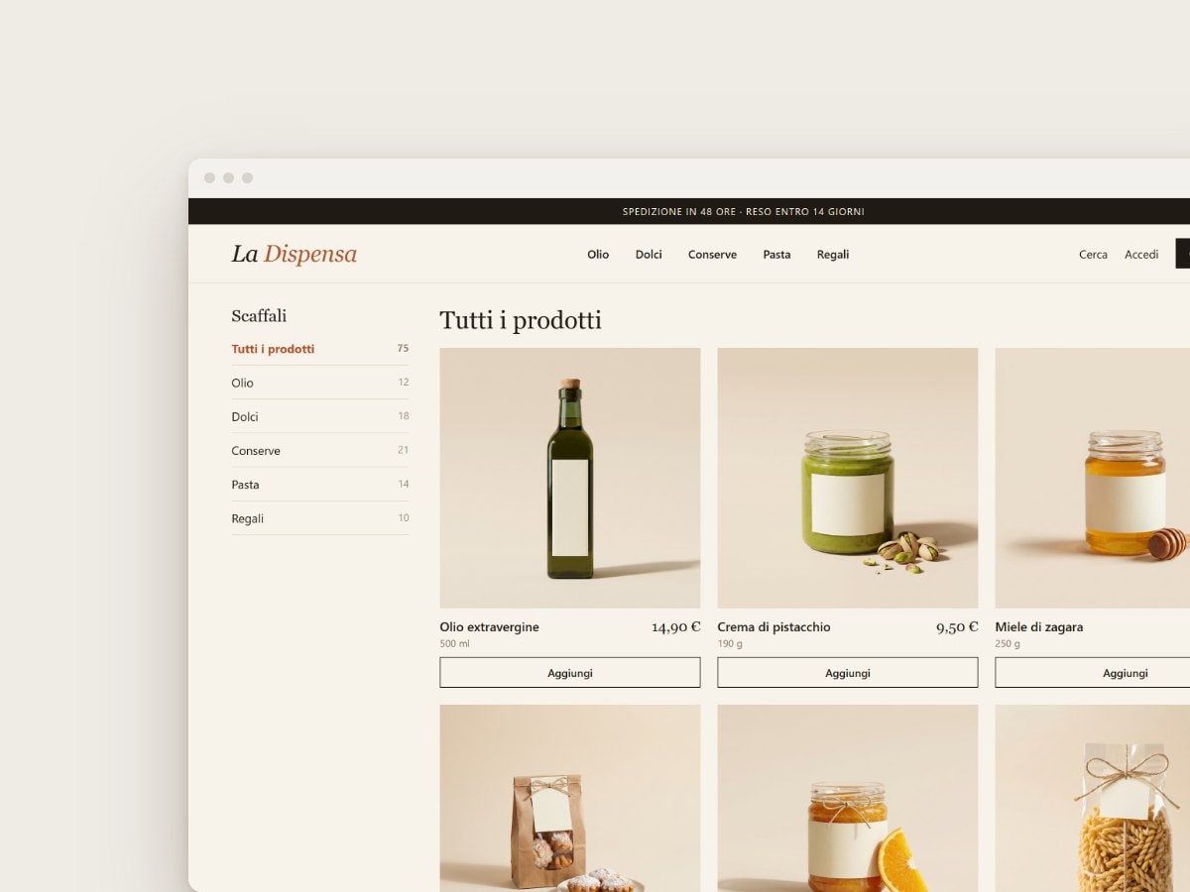The height and width of the screenshot is (892, 1190).
Task: Open the pasta bag product image
Action: coord(1093,798)
